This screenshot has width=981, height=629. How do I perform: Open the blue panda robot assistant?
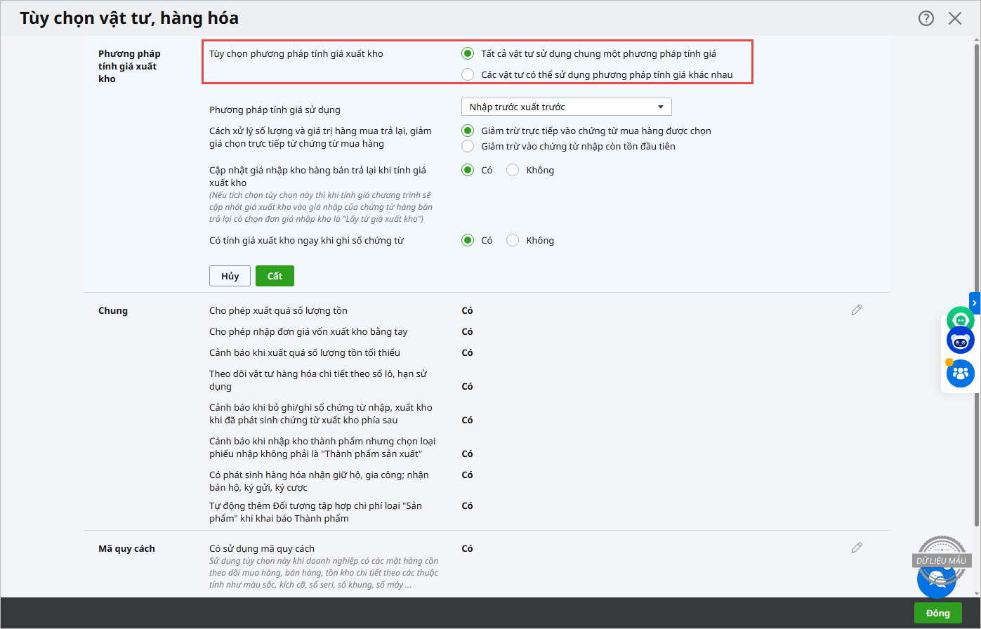[960, 341]
